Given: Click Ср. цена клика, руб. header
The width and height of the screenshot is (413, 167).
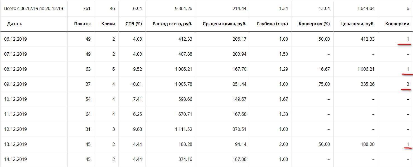Looking at the screenshot, I should pos(225,24).
